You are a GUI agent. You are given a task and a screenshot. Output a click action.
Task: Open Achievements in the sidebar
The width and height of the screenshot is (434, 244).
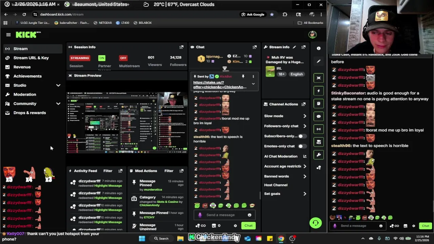(x=33, y=76)
